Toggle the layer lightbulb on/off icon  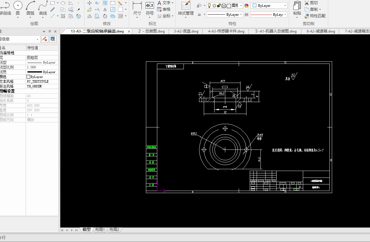pos(209,6)
